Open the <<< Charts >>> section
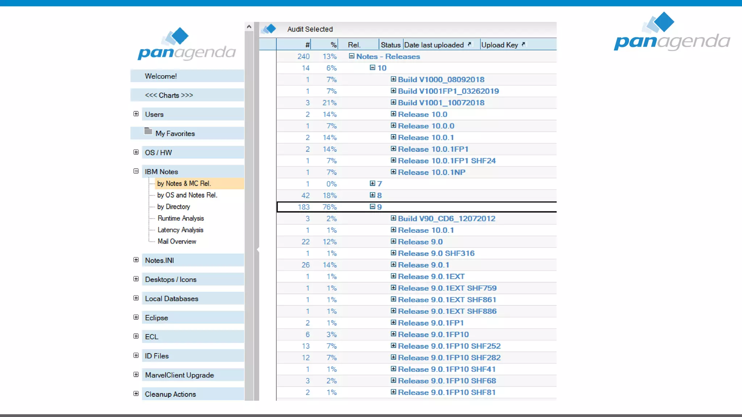This screenshot has height=417, width=742. pos(169,95)
